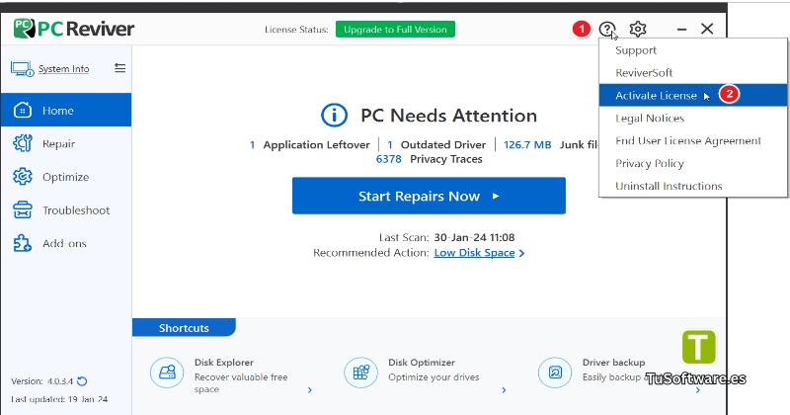Click the Optimize gear icon
This screenshot has height=415, width=790.
click(22, 177)
